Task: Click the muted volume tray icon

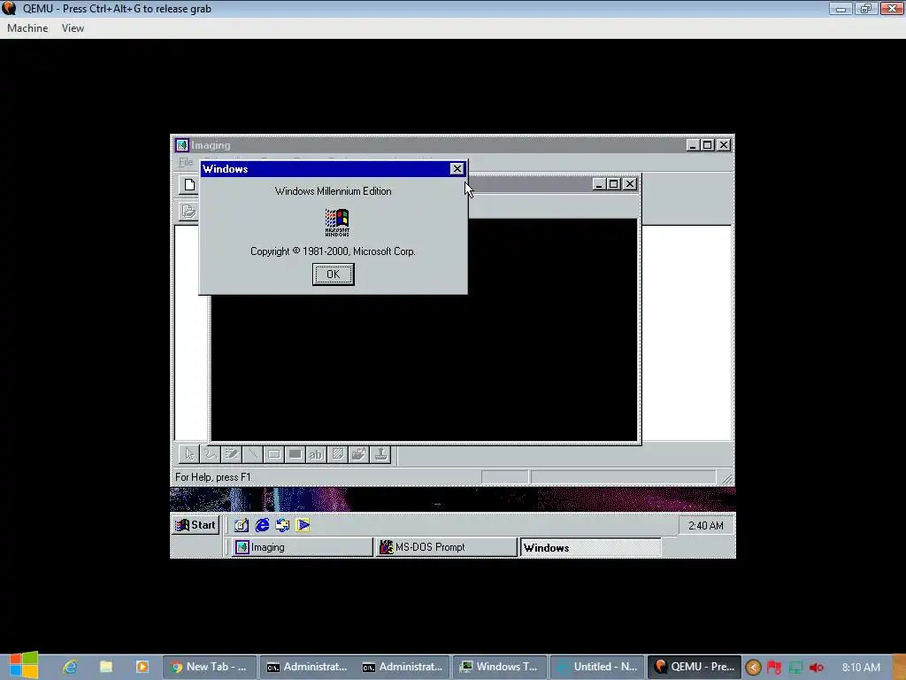Action: pos(817,668)
